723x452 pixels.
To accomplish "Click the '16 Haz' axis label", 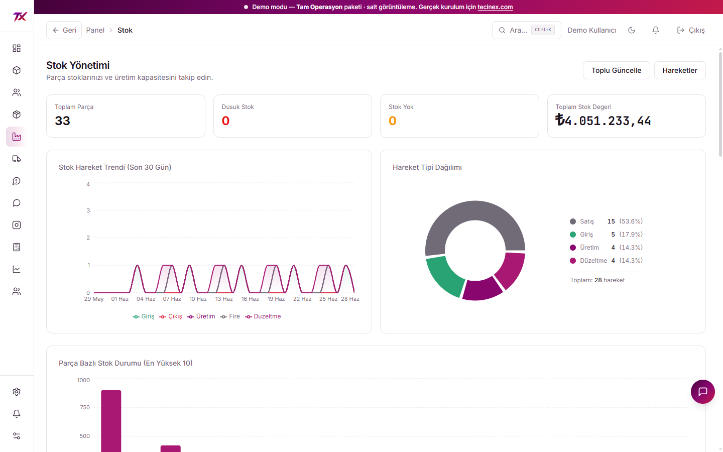I will 250,299.
